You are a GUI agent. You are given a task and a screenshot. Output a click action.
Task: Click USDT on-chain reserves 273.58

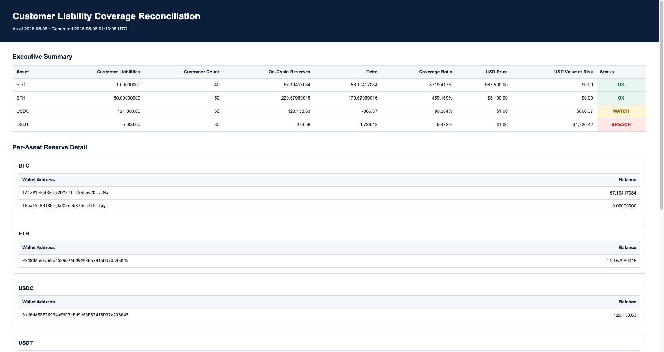303,125
